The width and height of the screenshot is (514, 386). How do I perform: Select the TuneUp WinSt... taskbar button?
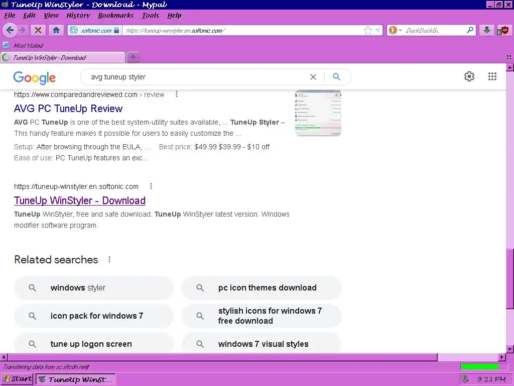76,379
